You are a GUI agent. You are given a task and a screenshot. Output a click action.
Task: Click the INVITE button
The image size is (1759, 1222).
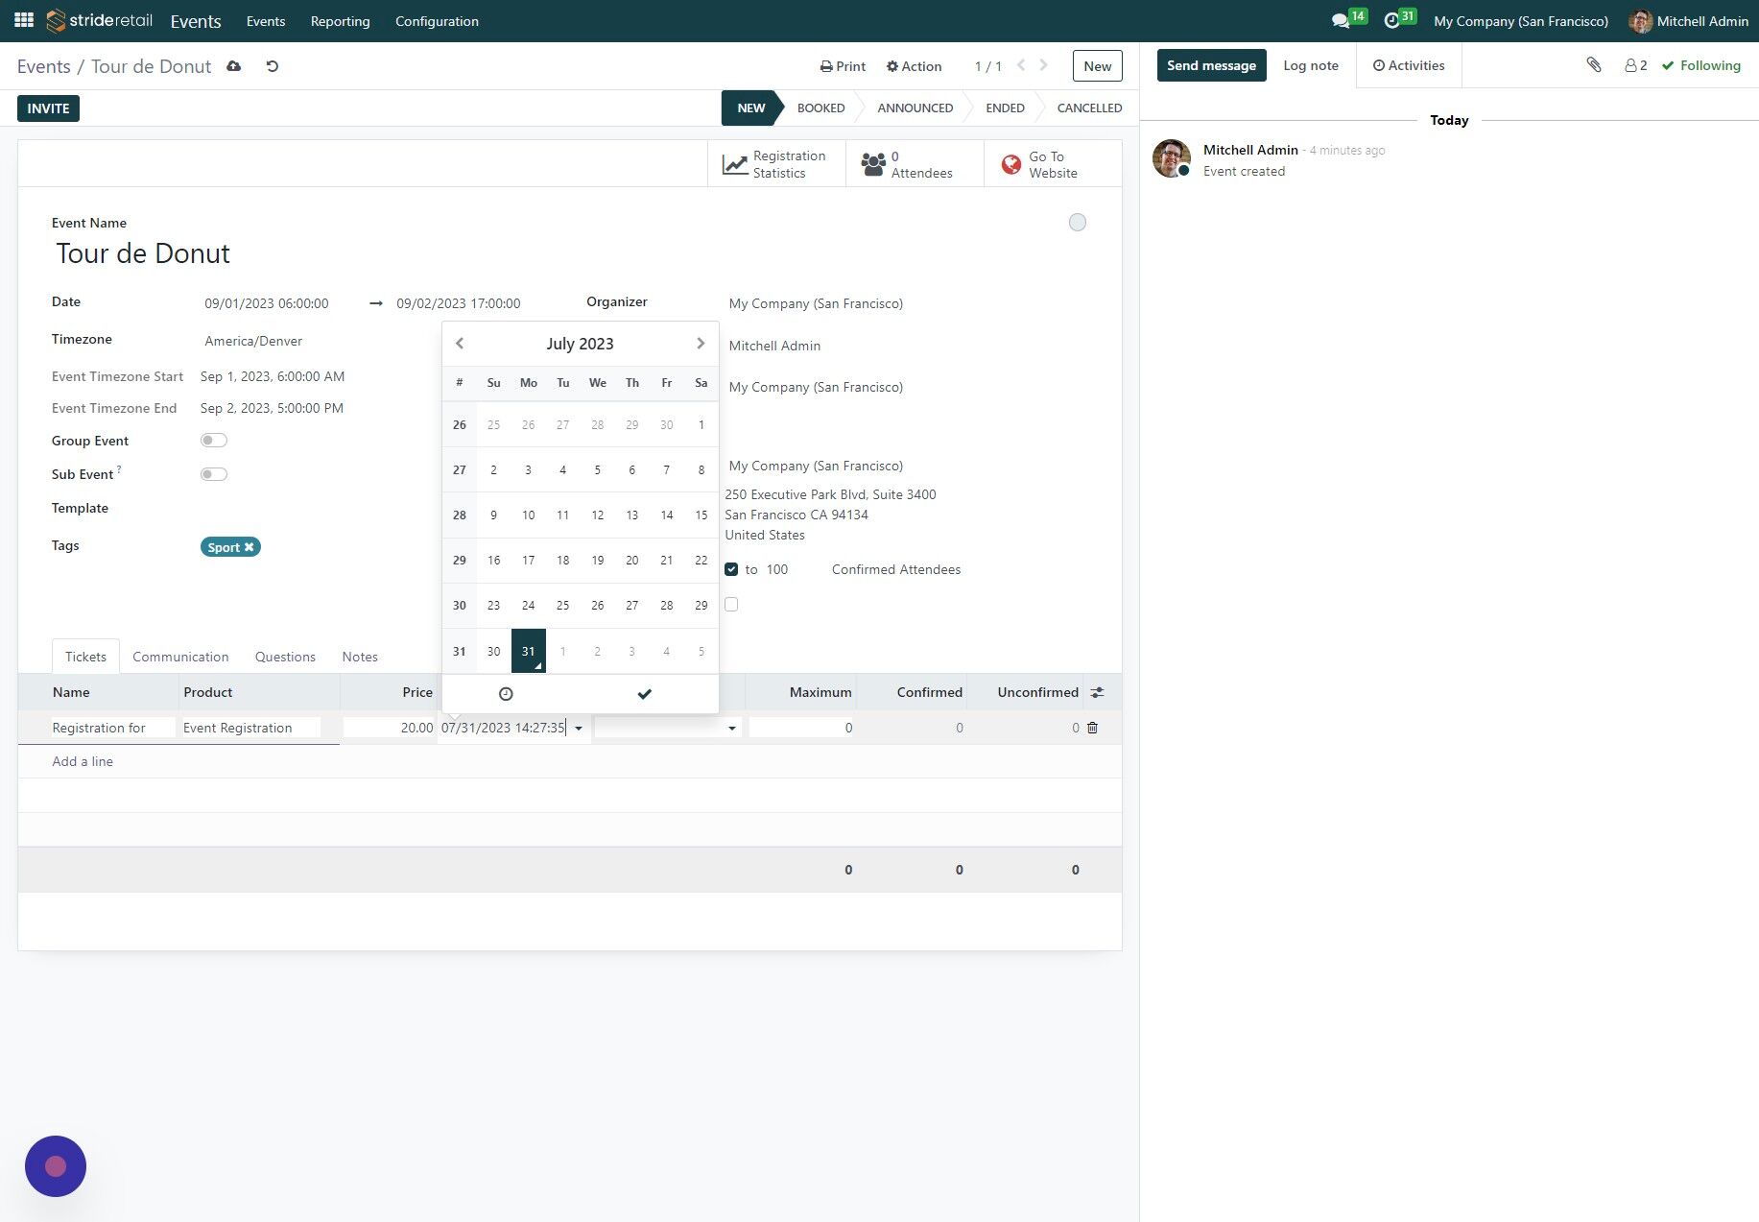coord(48,108)
